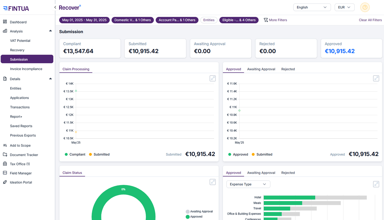Open the Account Pa... & 1 Others filter
This screenshot has height=220, width=384.
pyautogui.click(x=177, y=20)
